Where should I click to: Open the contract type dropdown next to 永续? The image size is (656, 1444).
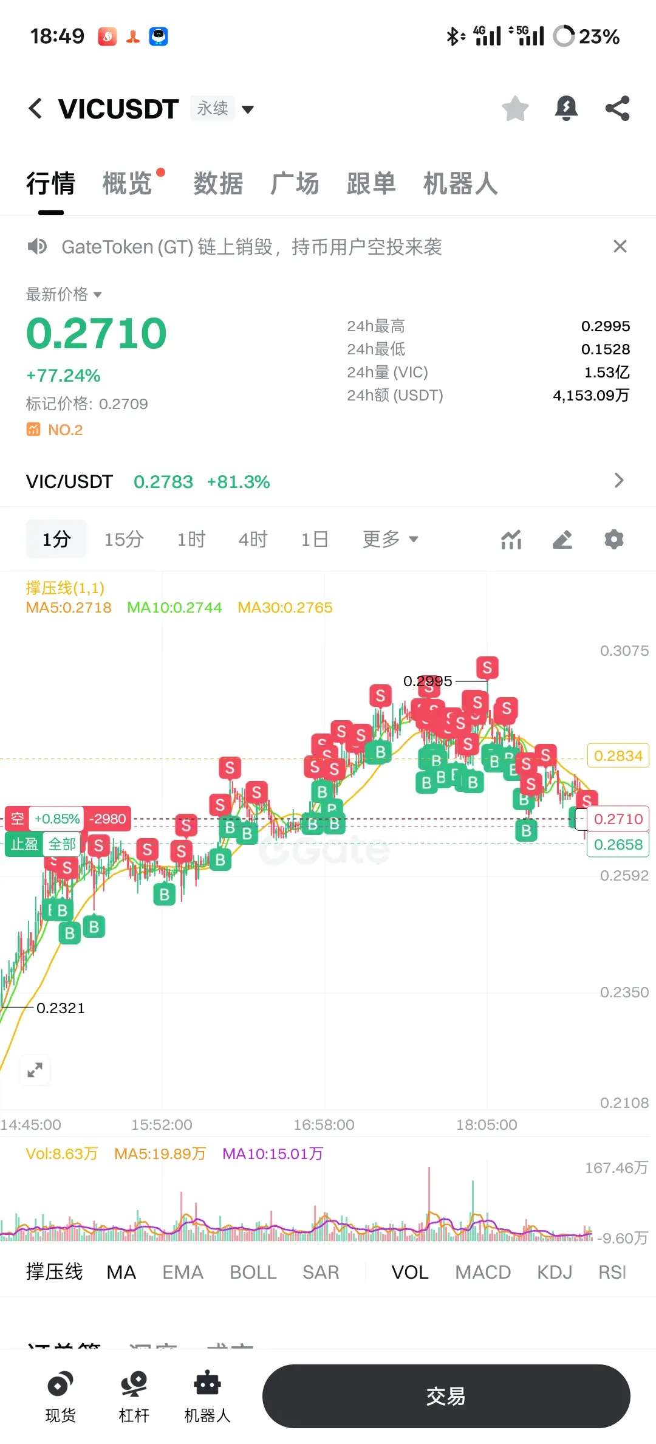click(248, 109)
